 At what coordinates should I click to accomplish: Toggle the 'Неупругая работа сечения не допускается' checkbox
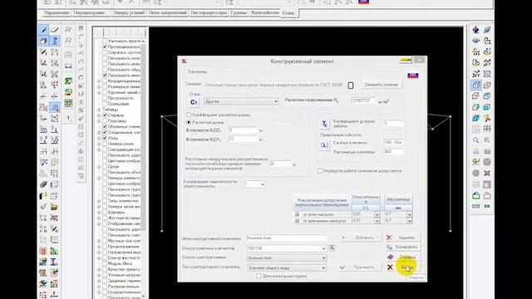pos(319,171)
